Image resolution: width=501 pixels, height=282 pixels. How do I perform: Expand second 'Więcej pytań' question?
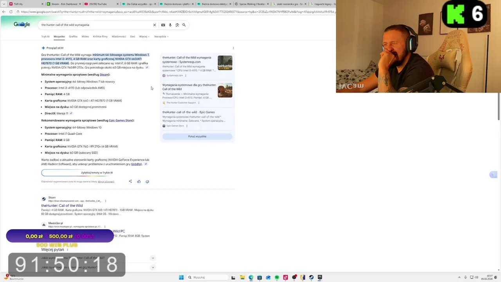(x=153, y=267)
